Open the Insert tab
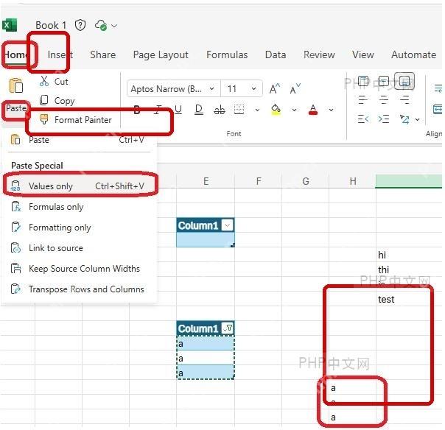The height and width of the screenshot is (430, 445). 60,54
